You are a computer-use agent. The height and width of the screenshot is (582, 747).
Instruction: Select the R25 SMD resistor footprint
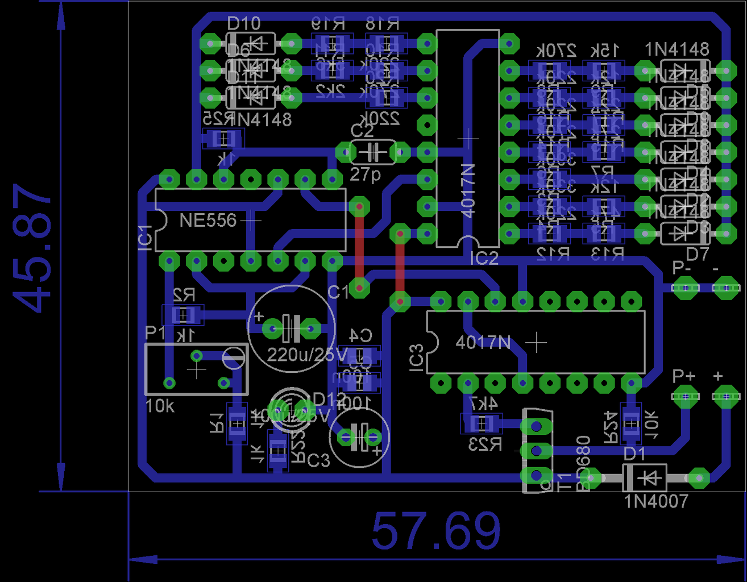(223, 139)
